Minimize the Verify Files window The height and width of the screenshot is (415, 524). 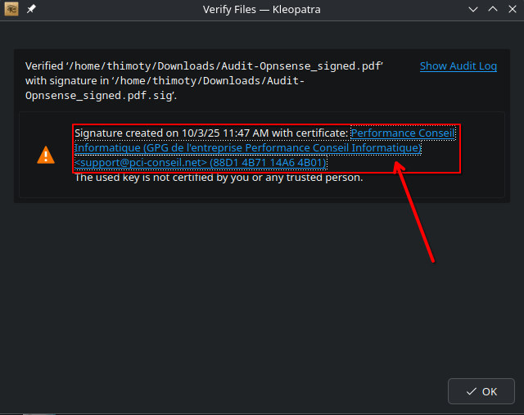tap(473, 8)
